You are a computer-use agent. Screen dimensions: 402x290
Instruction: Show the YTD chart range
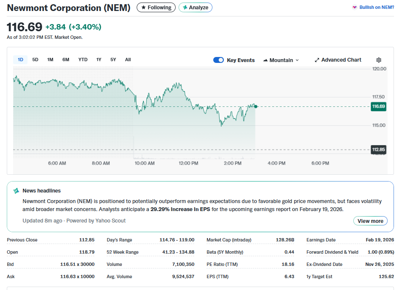[83, 60]
